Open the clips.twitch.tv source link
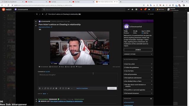The width and height of the screenshot is (189, 106). click(x=45, y=27)
